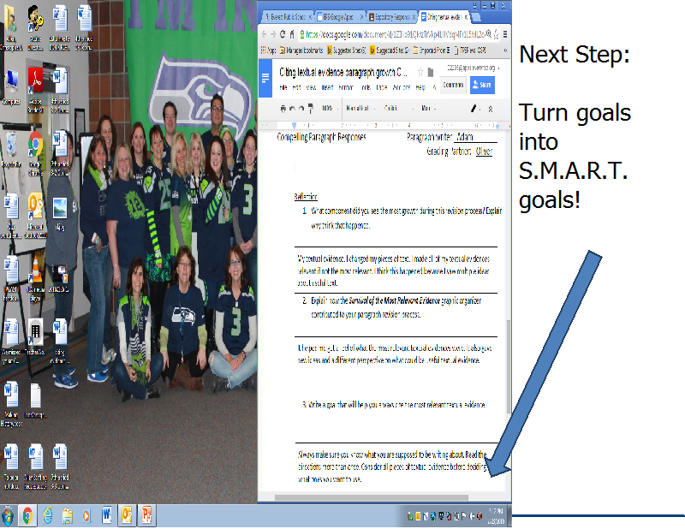Viewport: 685px width, 529px height.
Task: Open the View menu in Docs
Action: [311, 87]
